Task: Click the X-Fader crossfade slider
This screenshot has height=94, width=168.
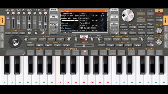Action: (84, 45)
